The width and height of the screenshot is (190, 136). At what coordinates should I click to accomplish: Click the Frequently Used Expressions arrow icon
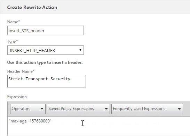[x=179, y=109]
